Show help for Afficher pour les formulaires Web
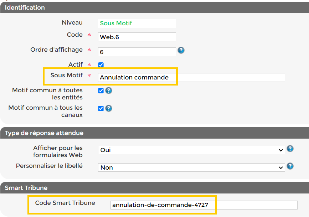Viewport: 309px width, 217px height. coord(290,149)
